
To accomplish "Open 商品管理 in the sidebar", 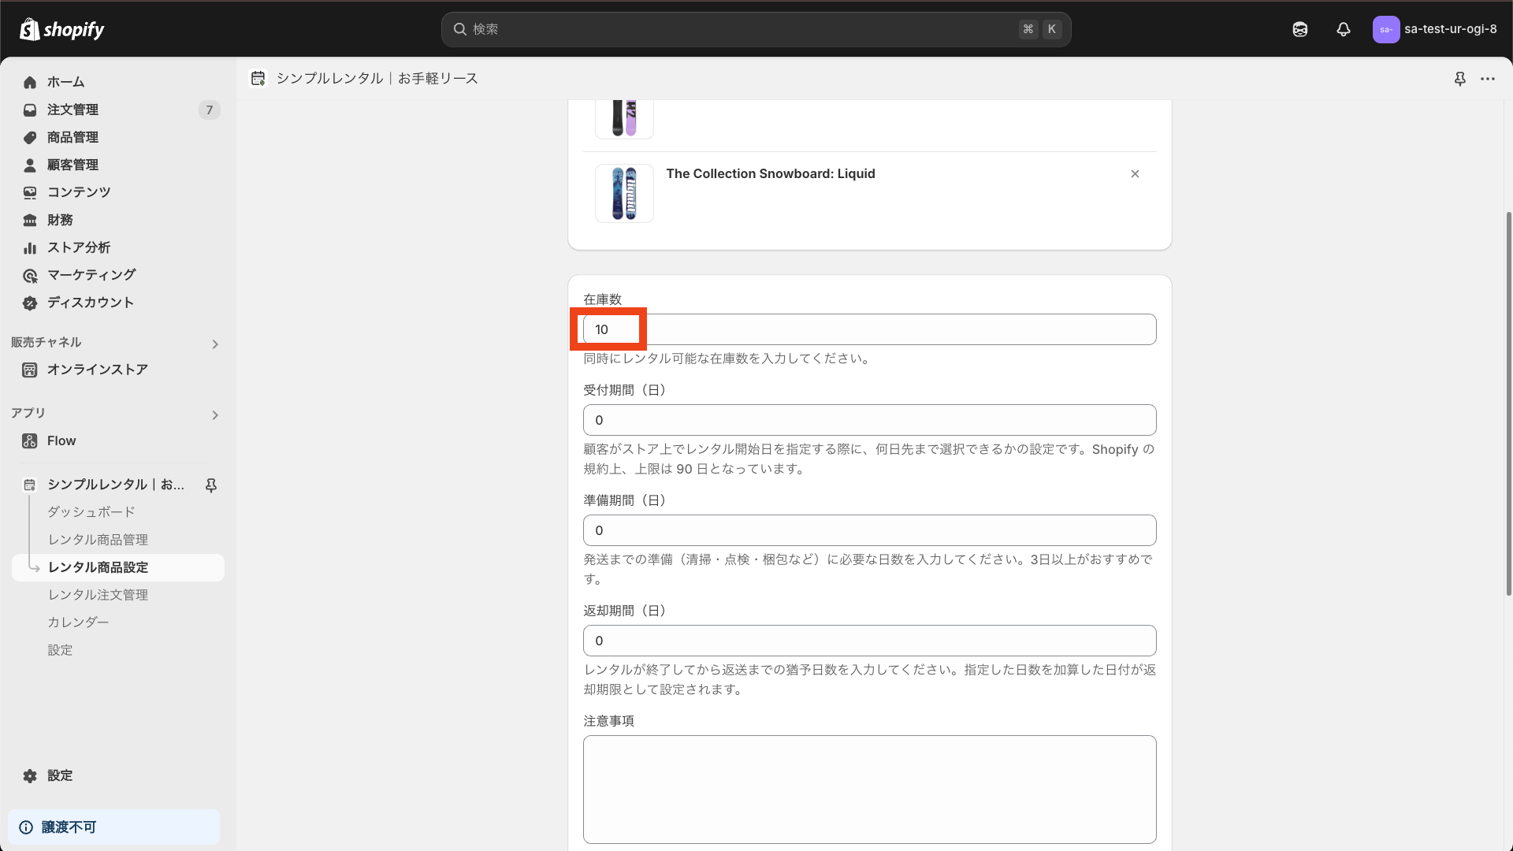I will [72, 137].
